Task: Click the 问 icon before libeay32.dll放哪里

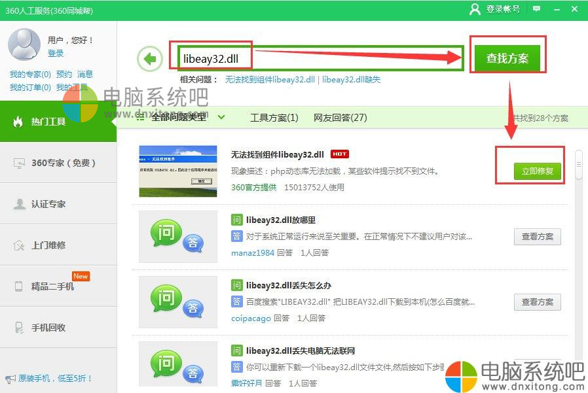Action: click(x=236, y=220)
